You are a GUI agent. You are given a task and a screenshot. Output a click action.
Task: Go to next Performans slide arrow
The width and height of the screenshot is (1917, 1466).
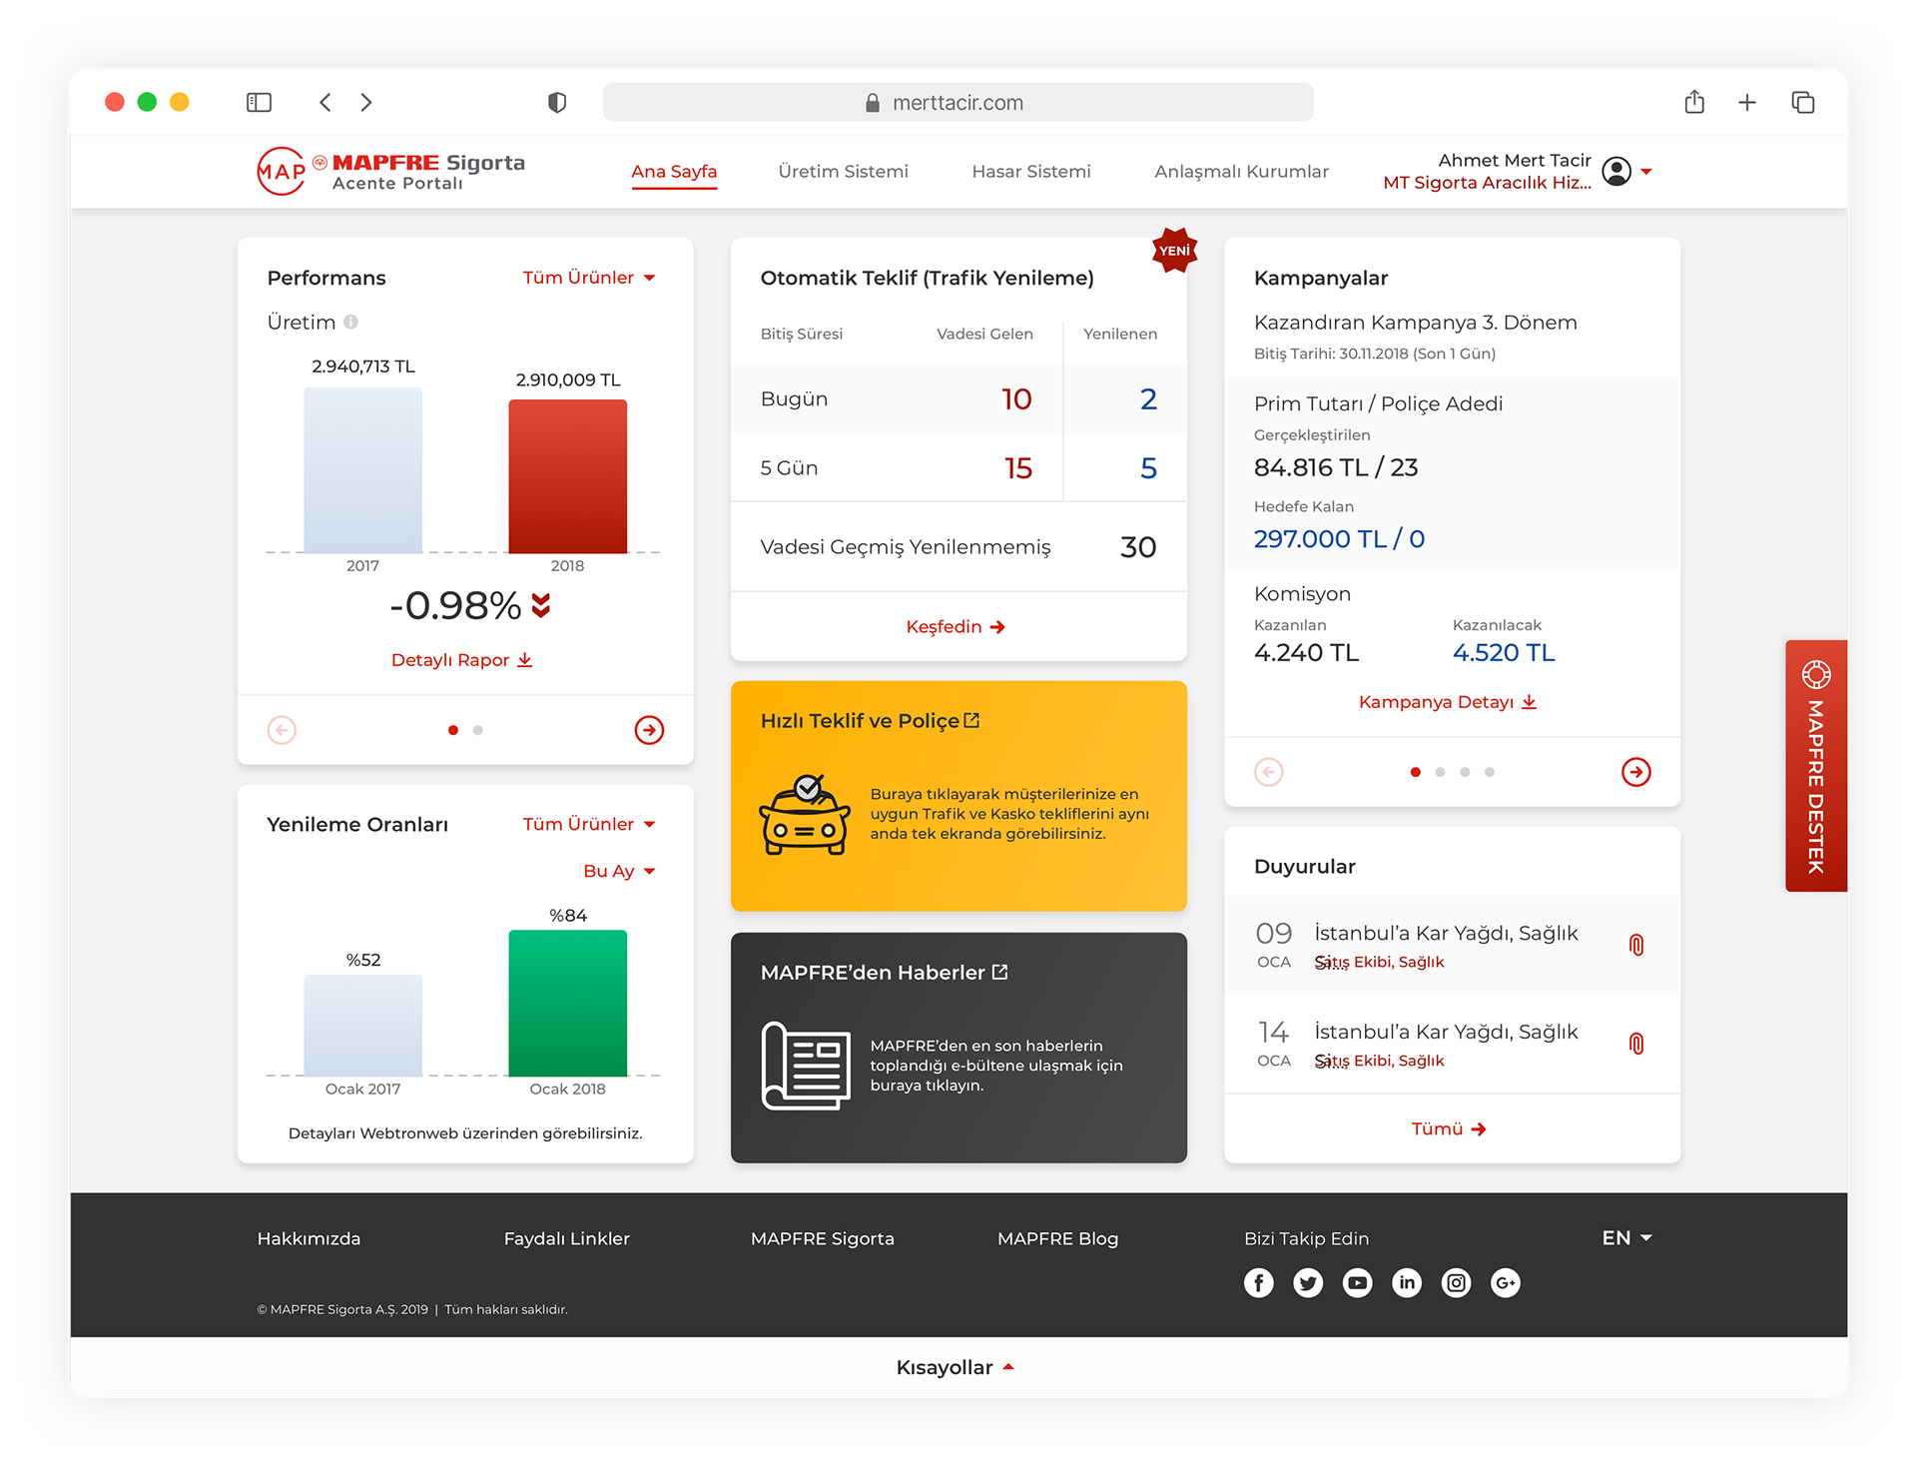point(649,730)
